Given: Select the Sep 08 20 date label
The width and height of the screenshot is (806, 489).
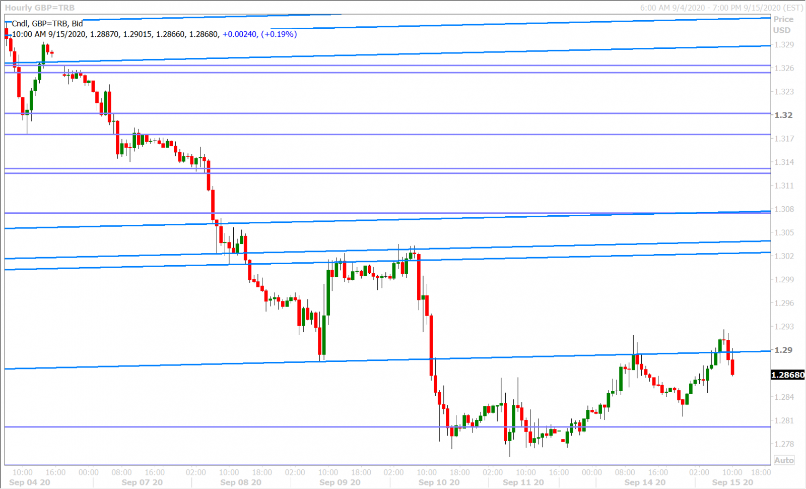Looking at the screenshot, I should 241,482.
